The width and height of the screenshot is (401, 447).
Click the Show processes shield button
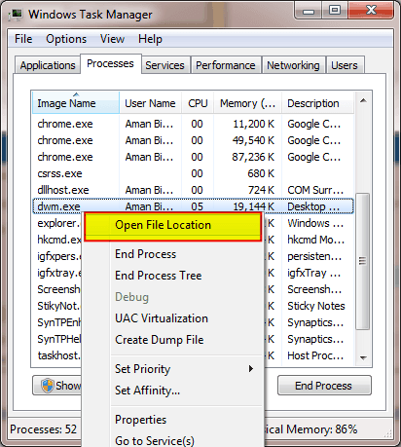(57, 386)
